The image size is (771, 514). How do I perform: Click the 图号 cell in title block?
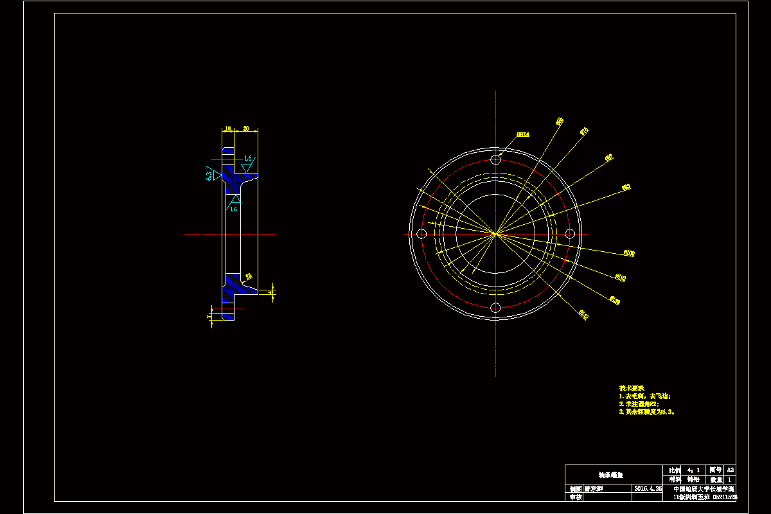pyautogui.click(x=715, y=470)
